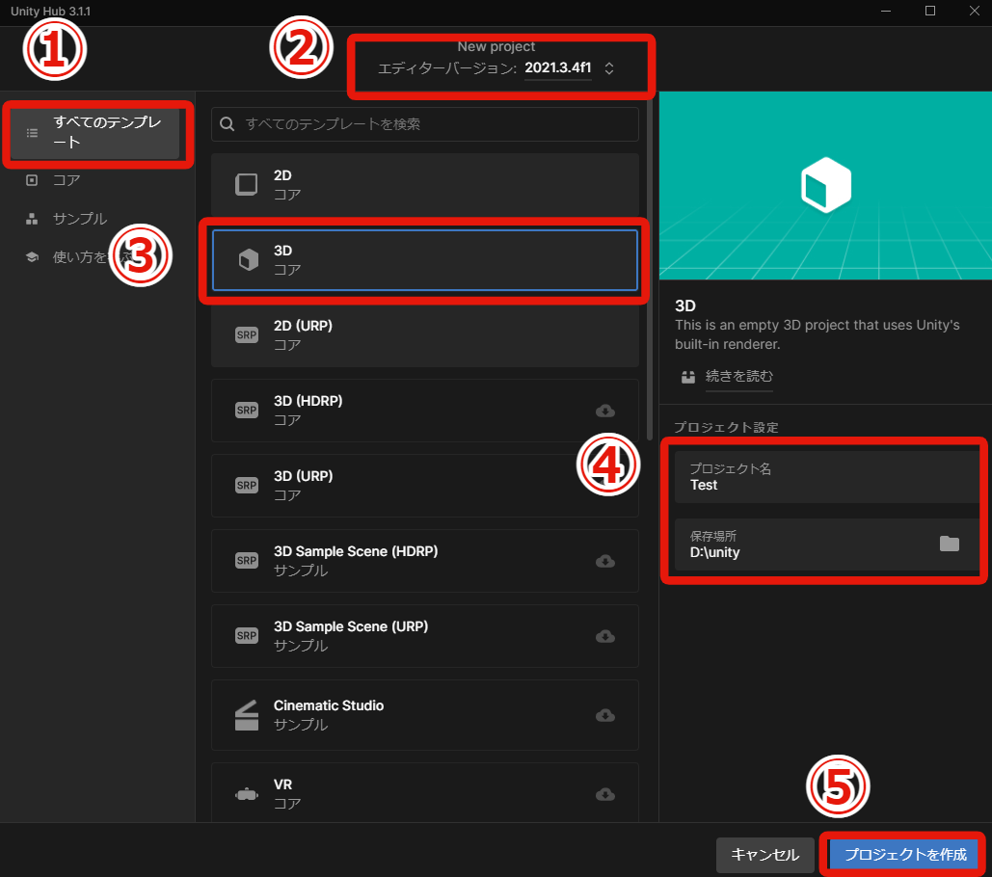
Task: Click the キャンセル button
Action: [x=764, y=855]
